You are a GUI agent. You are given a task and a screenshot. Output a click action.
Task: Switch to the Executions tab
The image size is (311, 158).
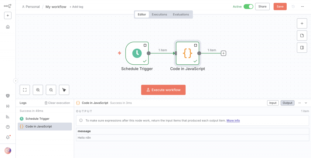pos(159,15)
